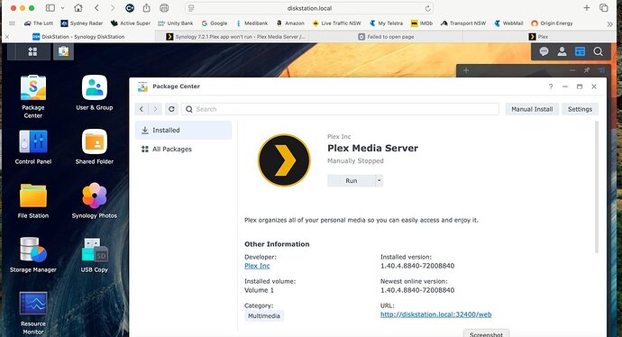Viewport: 622px width, 337px height.
Task: Open Safari home page icon
Action: pyautogui.click(x=78, y=8)
